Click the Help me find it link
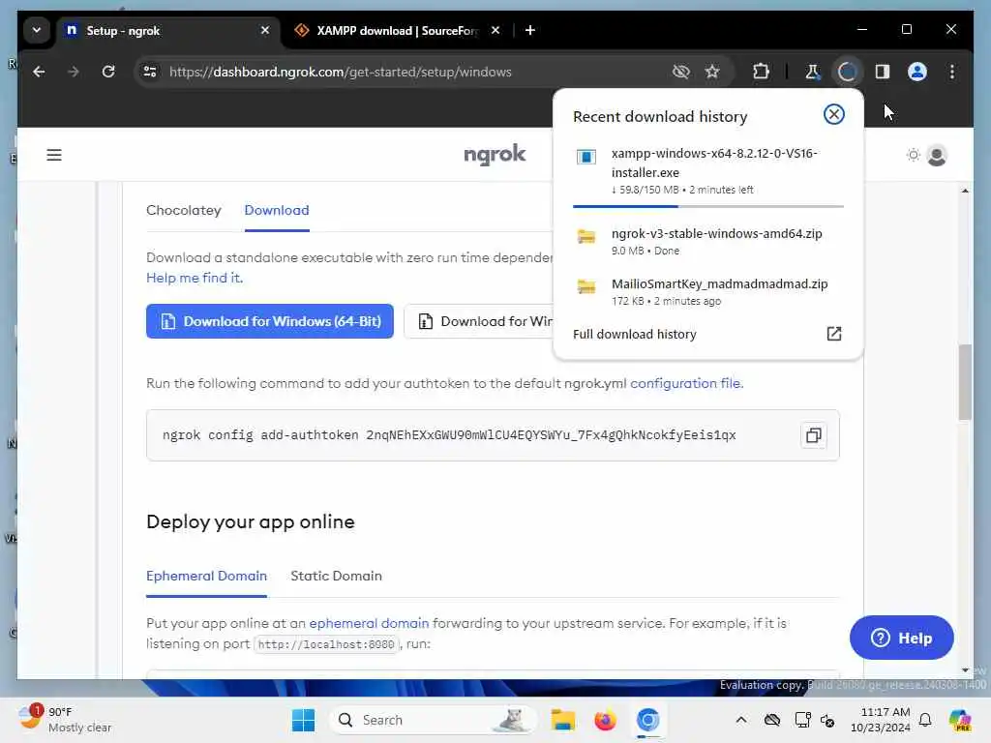 [x=195, y=278]
